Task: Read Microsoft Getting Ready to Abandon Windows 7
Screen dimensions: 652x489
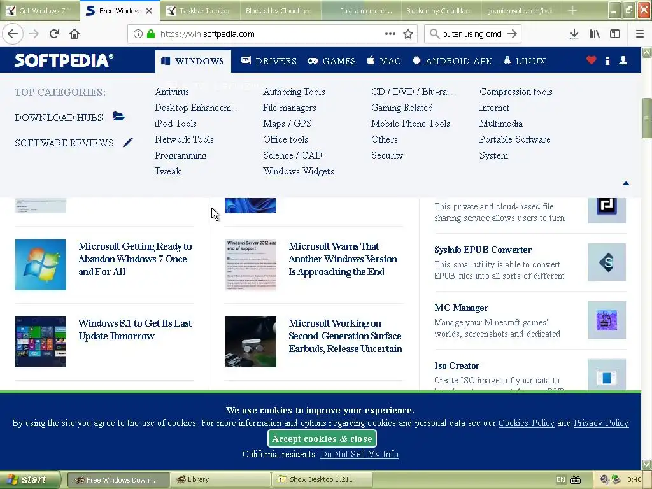Action: coord(135,259)
